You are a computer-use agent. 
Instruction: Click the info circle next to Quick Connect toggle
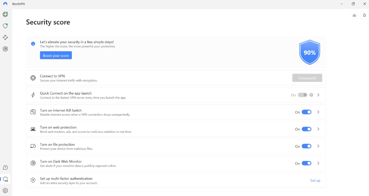[311, 95]
